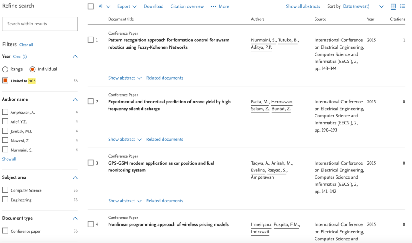Uncheck the Limited to 2015 checkbox
This screenshot has width=412, height=243.
coord(5,81)
